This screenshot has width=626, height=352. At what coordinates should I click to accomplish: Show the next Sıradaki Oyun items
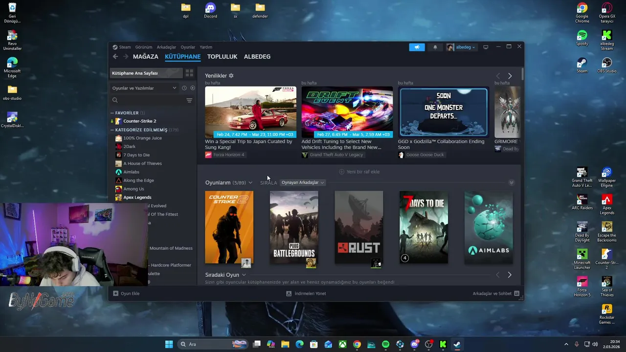[x=509, y=275]
